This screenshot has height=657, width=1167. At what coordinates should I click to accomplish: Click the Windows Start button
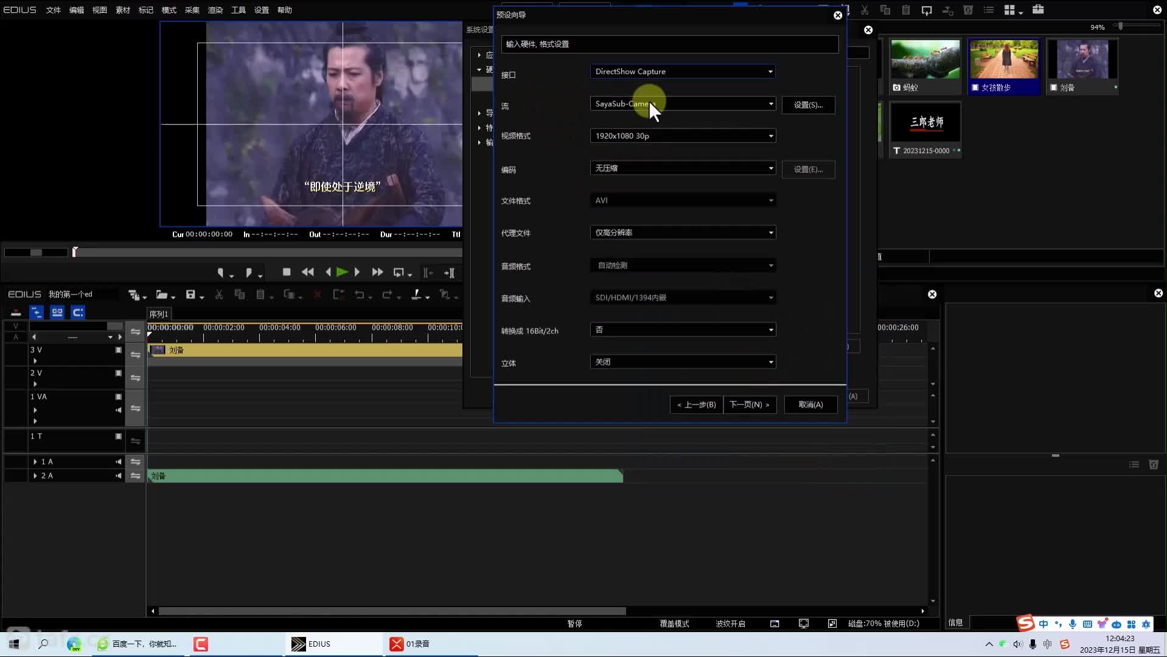[14, 644]
